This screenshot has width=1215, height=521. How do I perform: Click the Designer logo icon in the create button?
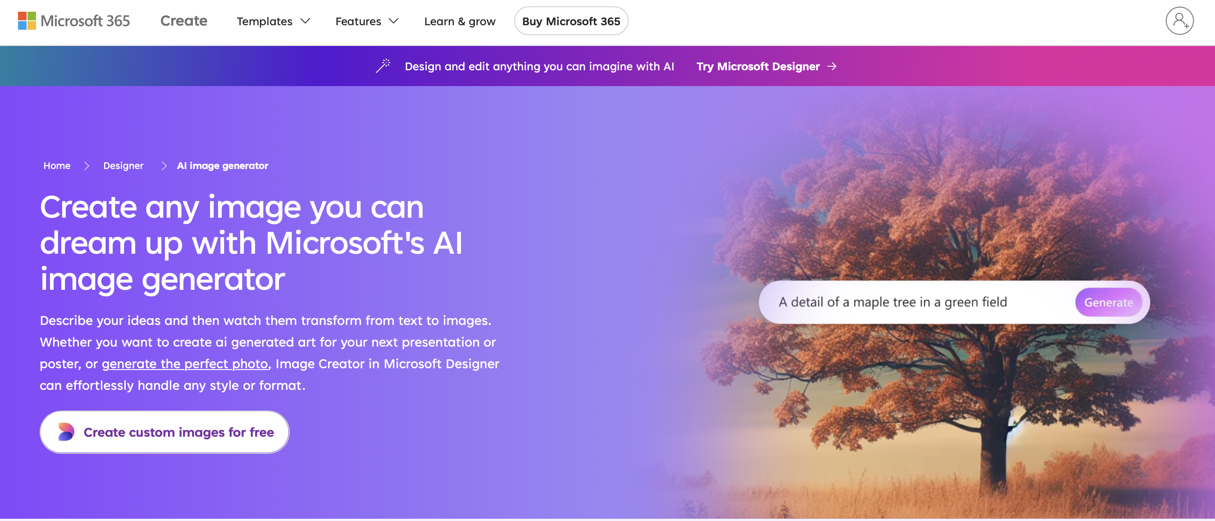66,431
